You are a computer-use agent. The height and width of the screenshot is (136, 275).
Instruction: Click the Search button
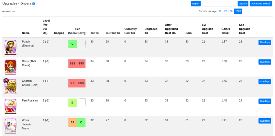click(243, 4)
